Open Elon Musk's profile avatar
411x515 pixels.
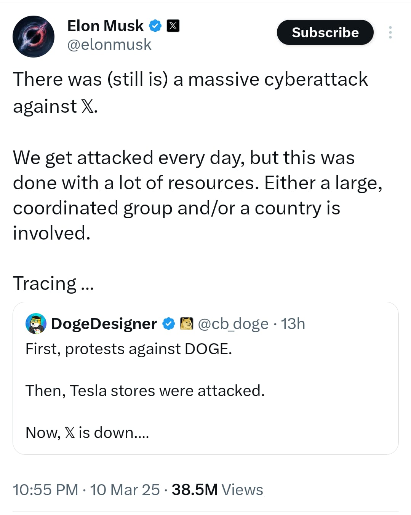click(x=34, y=37)
